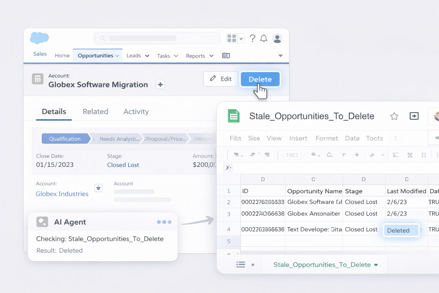Click the cell reference box in Sheets
The width and height of the screenshot is (439, 293).
click(228, 168)
